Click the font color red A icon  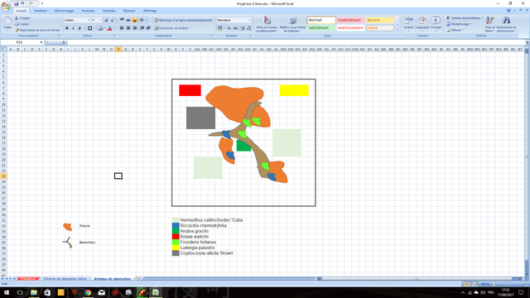tap(109, 28)
